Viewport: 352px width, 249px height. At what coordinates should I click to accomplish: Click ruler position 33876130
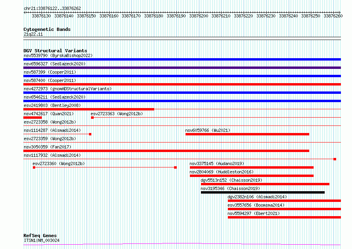click(x=41, y=16)
